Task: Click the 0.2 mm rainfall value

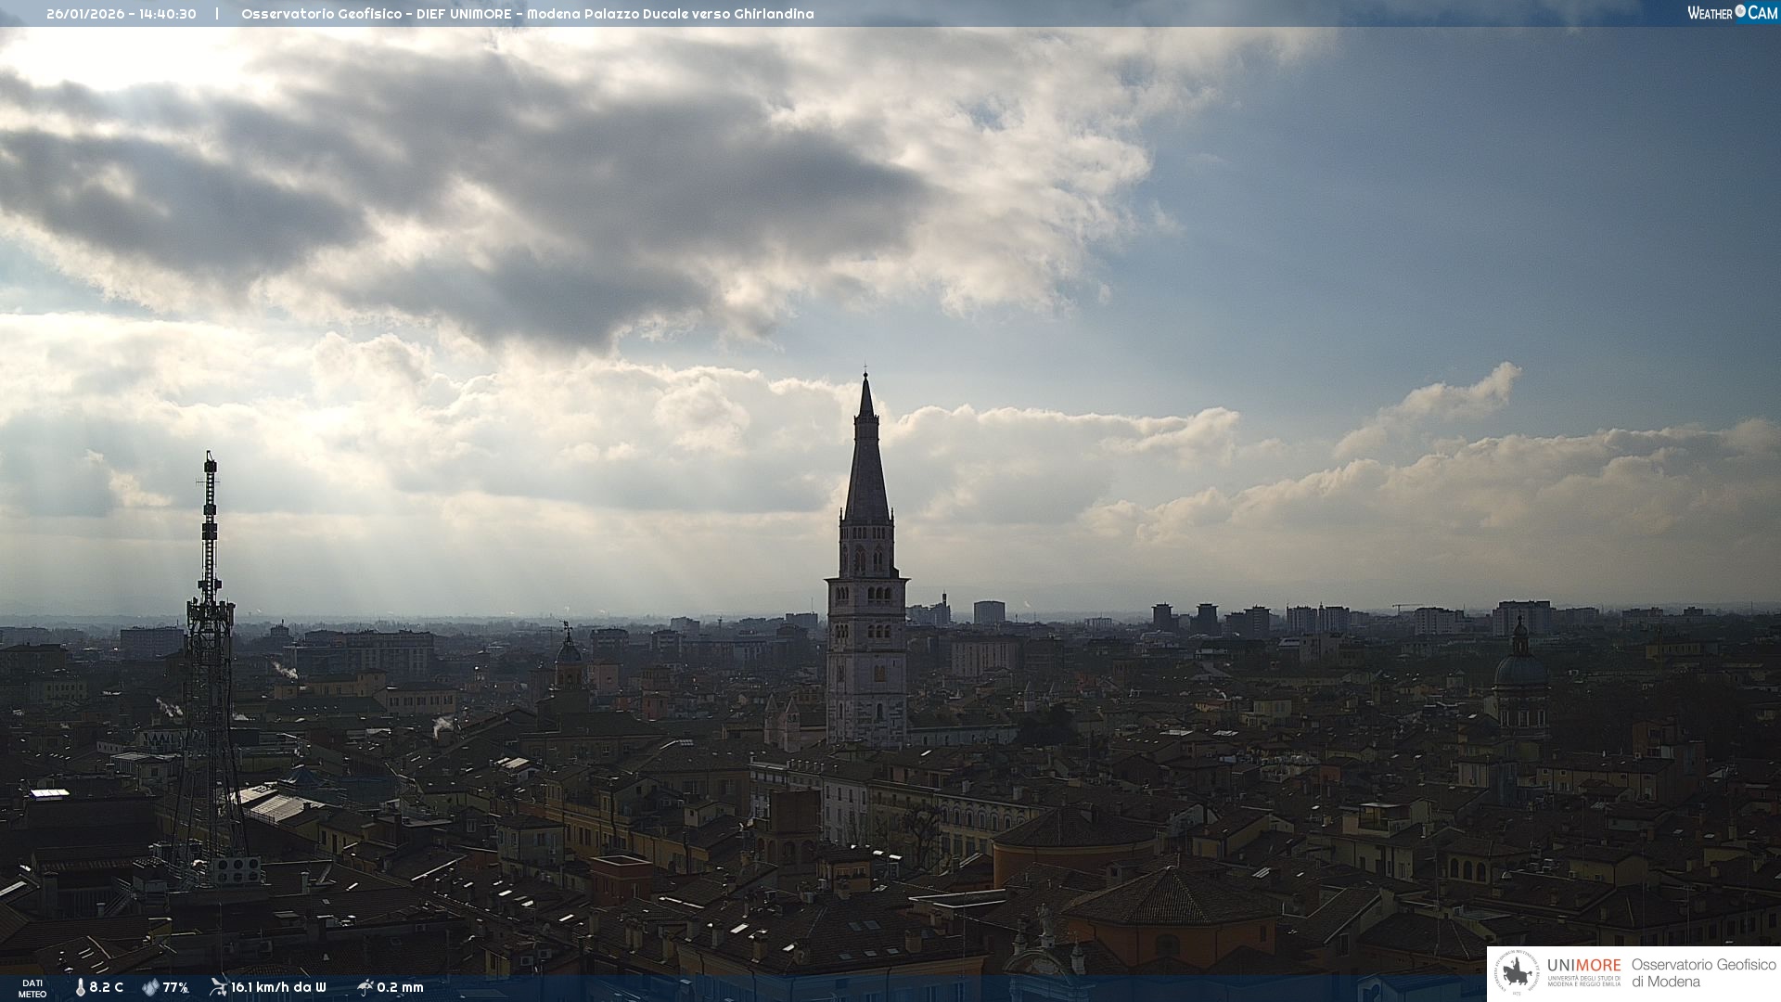Action: click(400, 987)
